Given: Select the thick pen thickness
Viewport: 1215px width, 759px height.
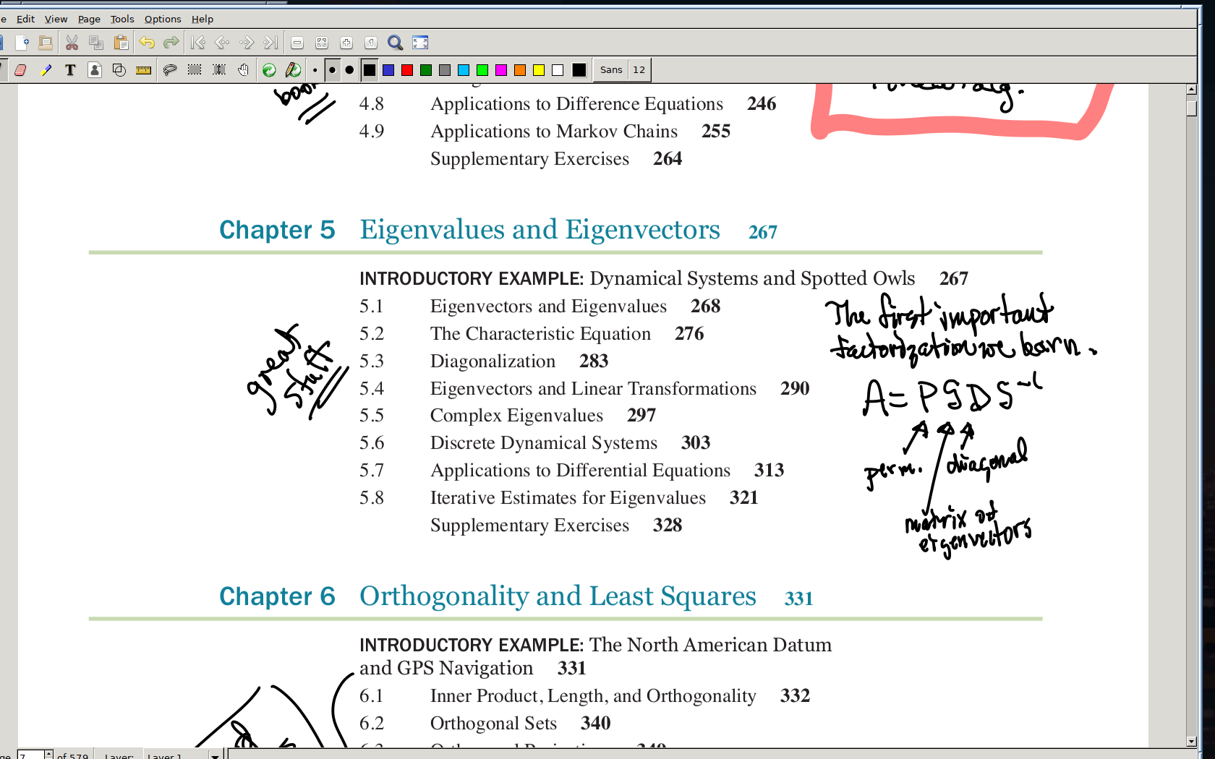Looking at the screenshot, I should [349, 70].
